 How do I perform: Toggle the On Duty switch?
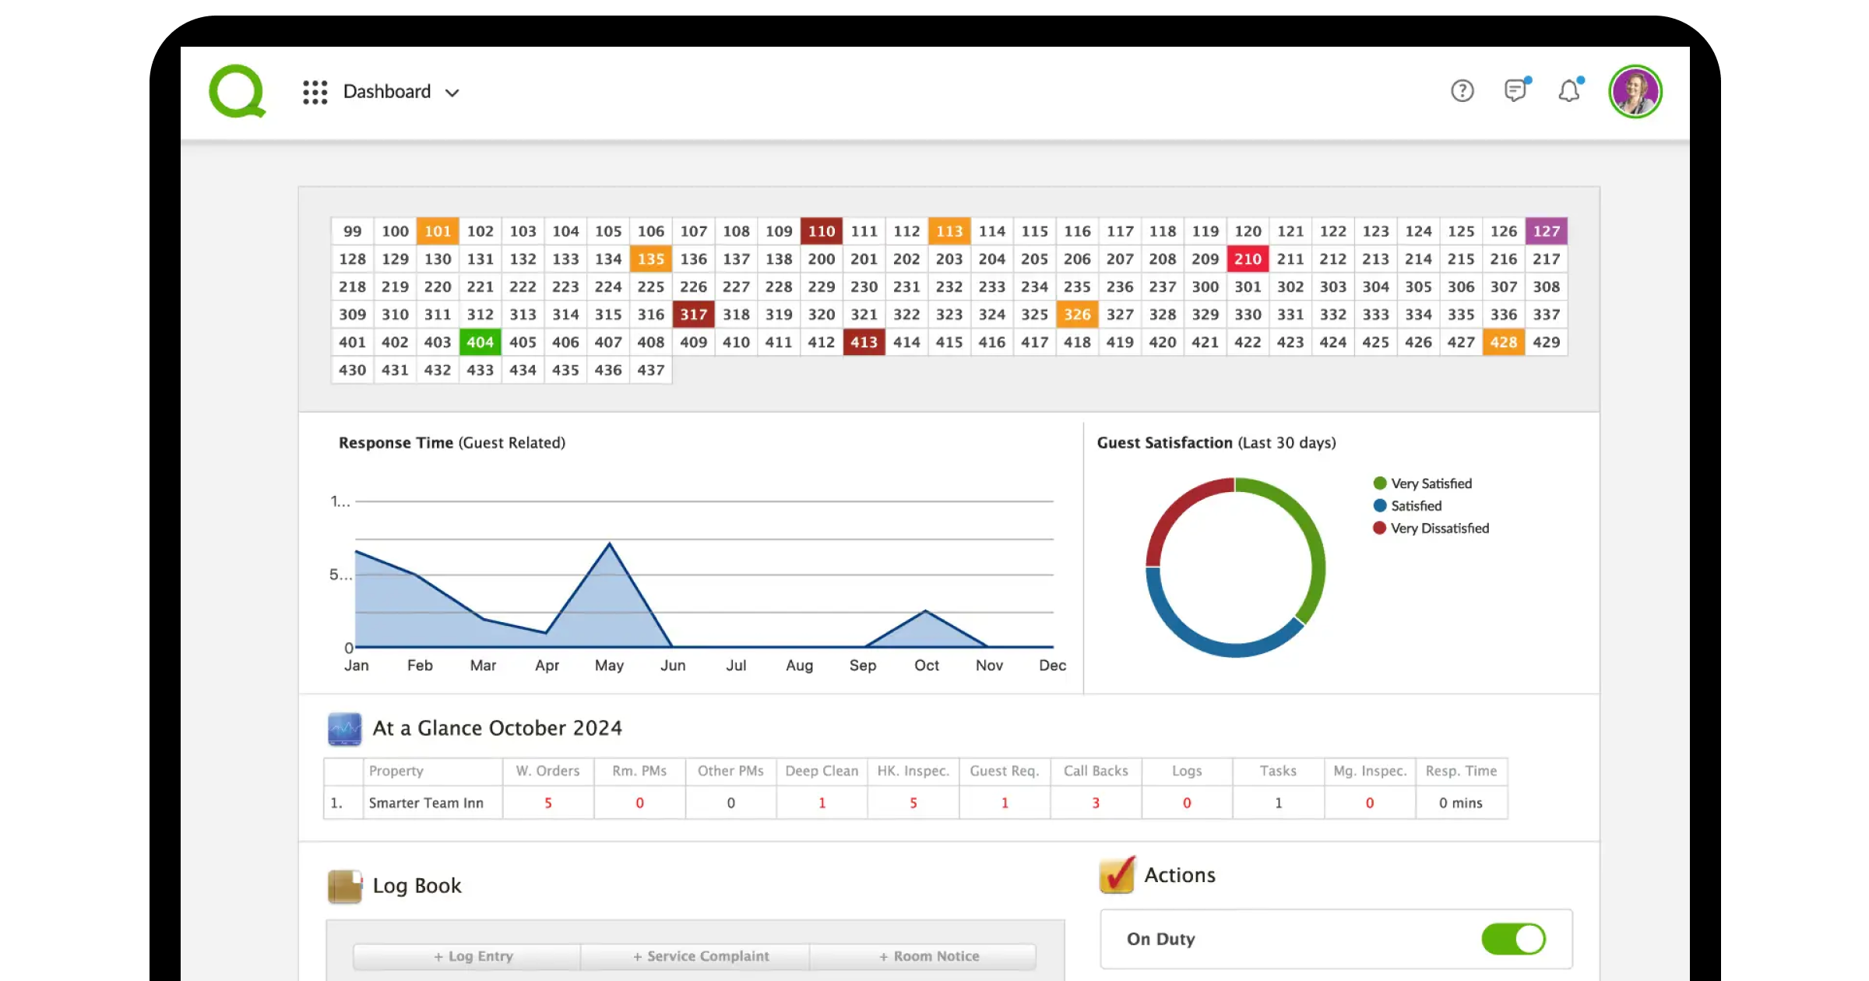click(x=1513, y=939)
